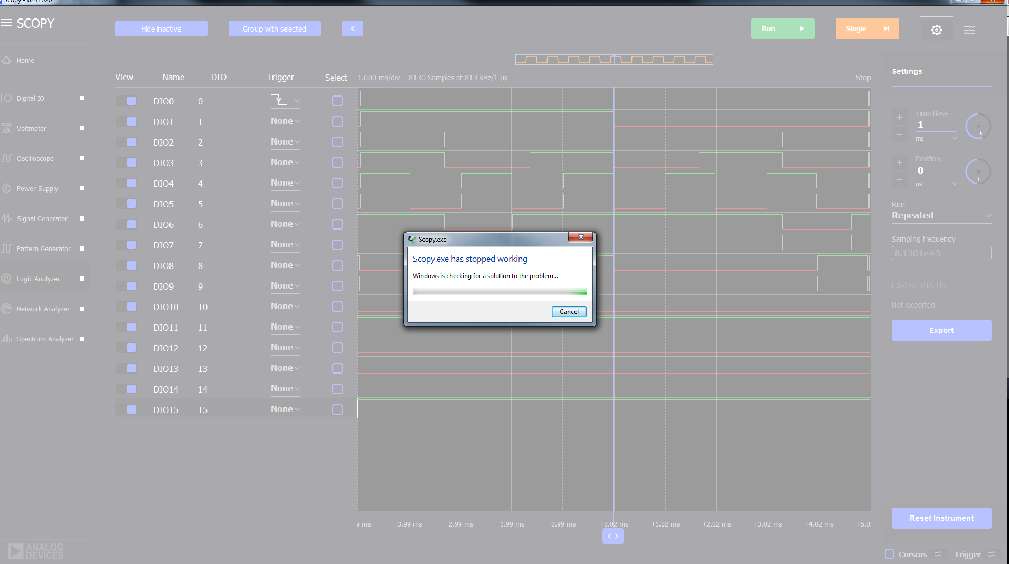Check the Select box for DIO15
Image resolution: width=1009 pixels, height=564 pixels.
[x=337, y=409]
